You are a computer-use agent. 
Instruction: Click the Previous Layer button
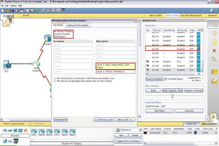pos(104,120)
